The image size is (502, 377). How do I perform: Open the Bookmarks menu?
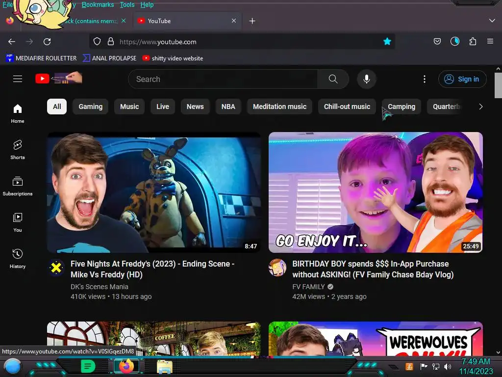coord(98,4)
